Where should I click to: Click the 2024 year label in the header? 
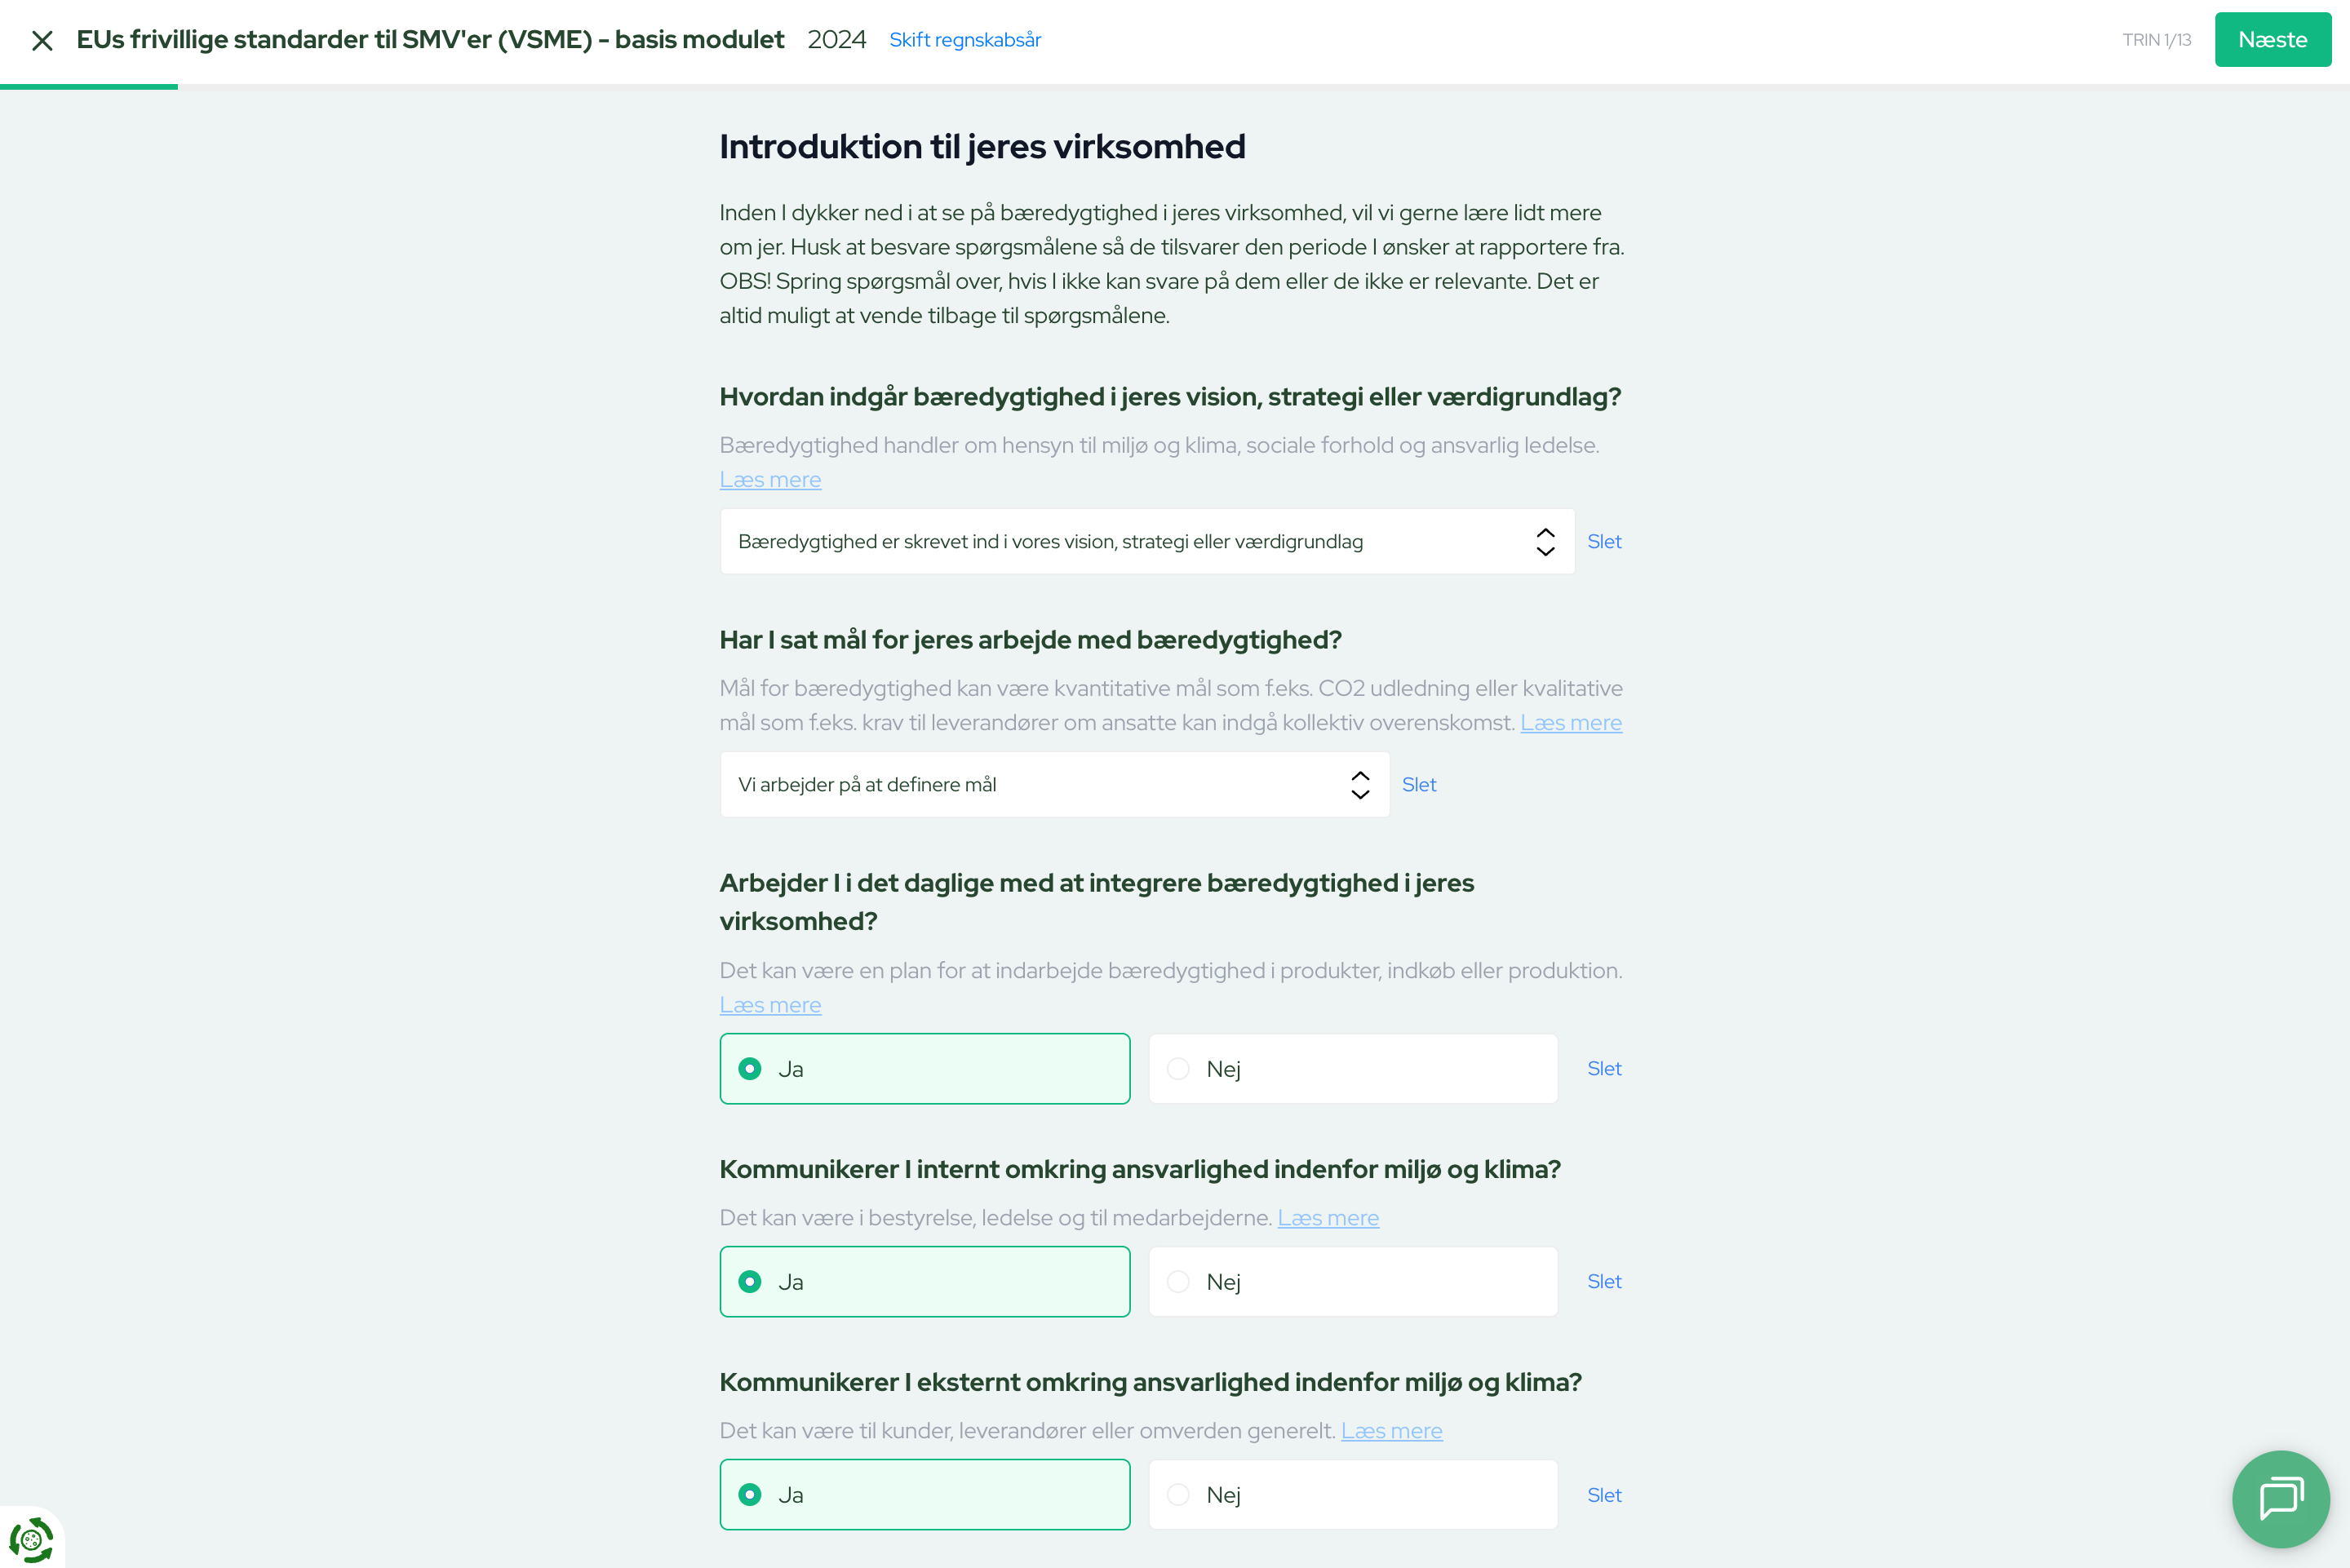837,39
